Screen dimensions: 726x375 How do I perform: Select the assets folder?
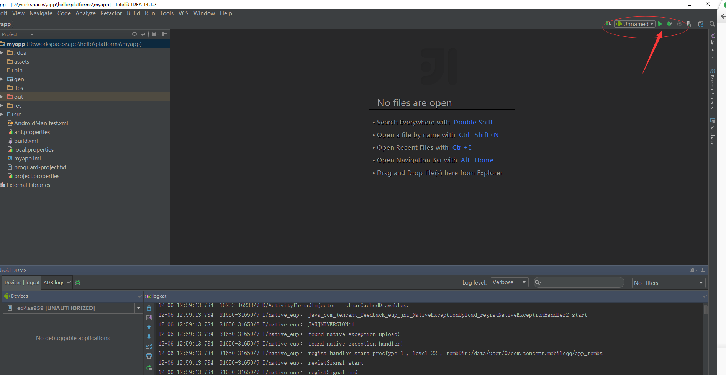click(21, 62)
